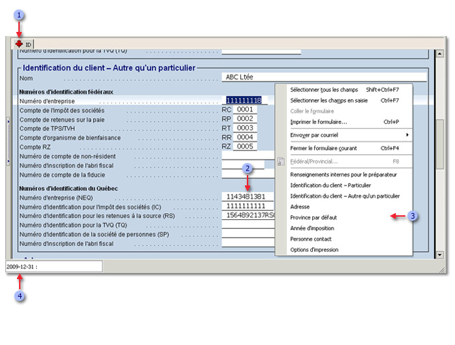This screenshot has height=345, width=455.
Task: Jump to Identification du client – Autre qu'un particulier
Action: pos(344,196)
